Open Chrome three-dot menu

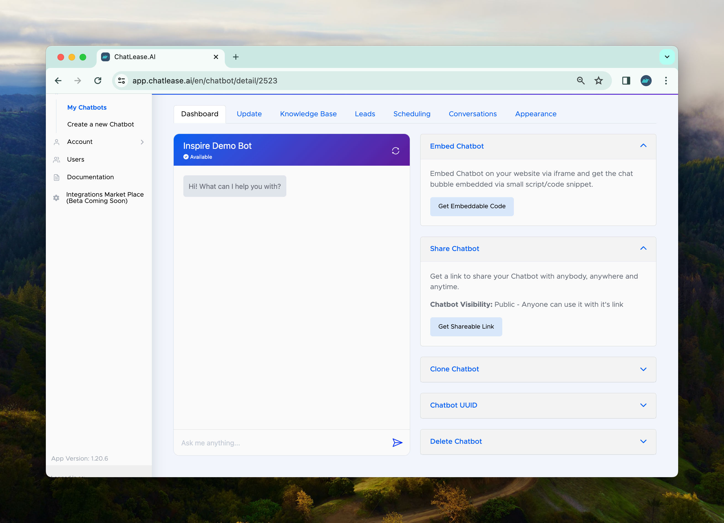coord(666,81)
